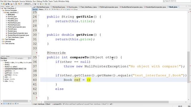
Task: Select the isbn : int field in Navigator
Action: (x=8, y=77)
